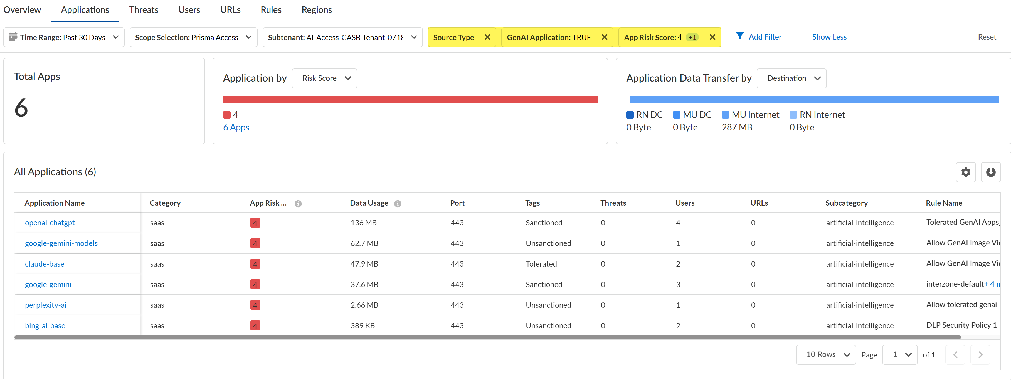This screenshot has width=1011, height=380.
Task: Click App Risk column info icon
Action: pyautogui.click(x=298, y=203)
